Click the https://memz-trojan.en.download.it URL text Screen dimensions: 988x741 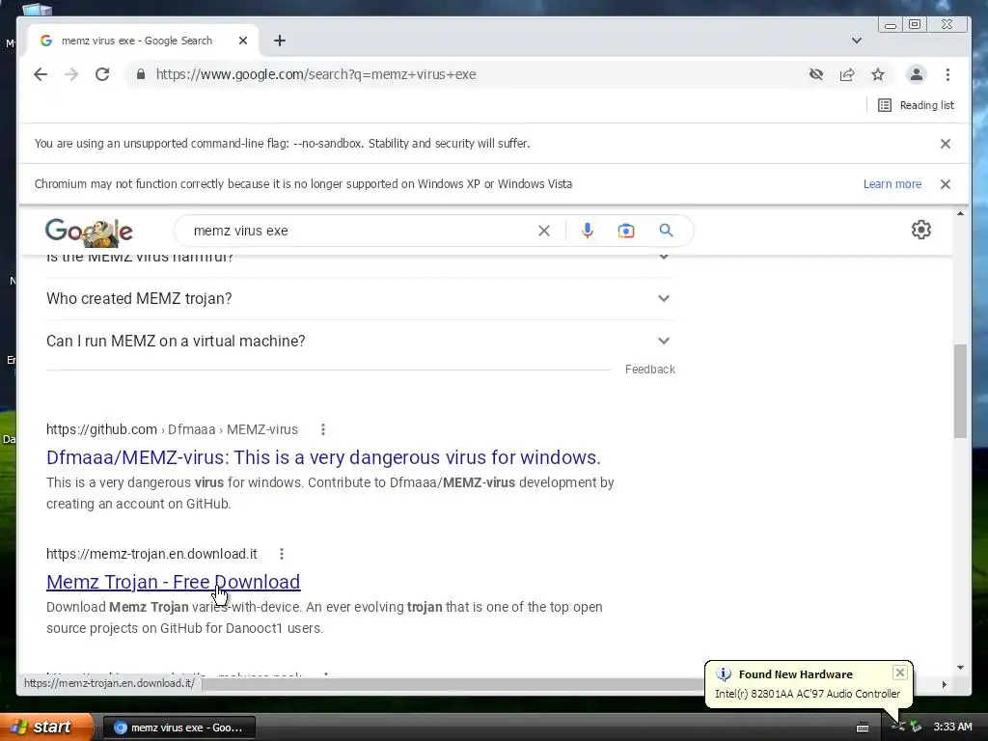(x=151, y=554)
